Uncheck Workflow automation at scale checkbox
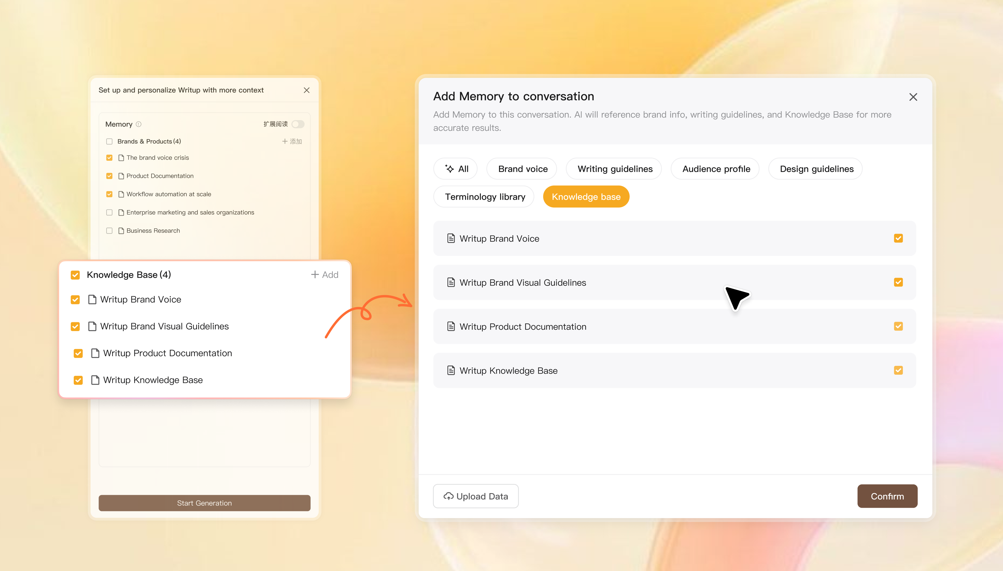 109,194
